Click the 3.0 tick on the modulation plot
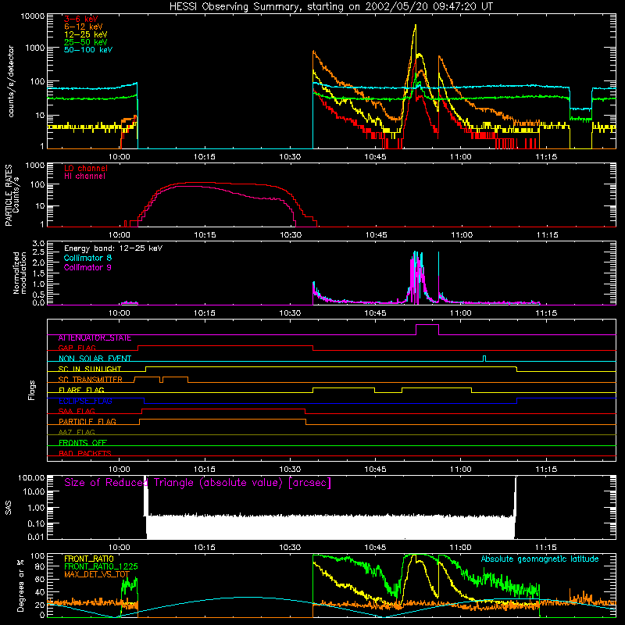This screenshot has height=625, width=625. point(37,244)
